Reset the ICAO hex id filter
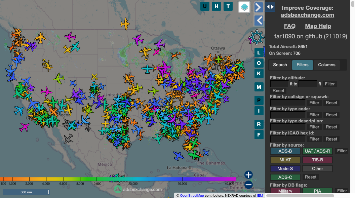 point(331,139)
